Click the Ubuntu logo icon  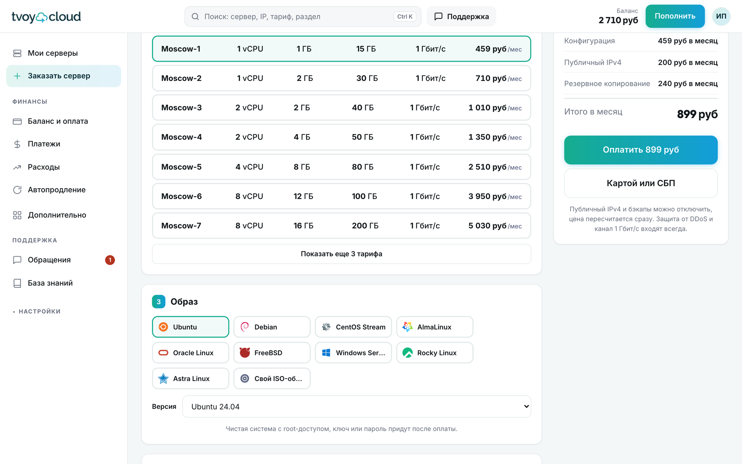coord(163,327)
